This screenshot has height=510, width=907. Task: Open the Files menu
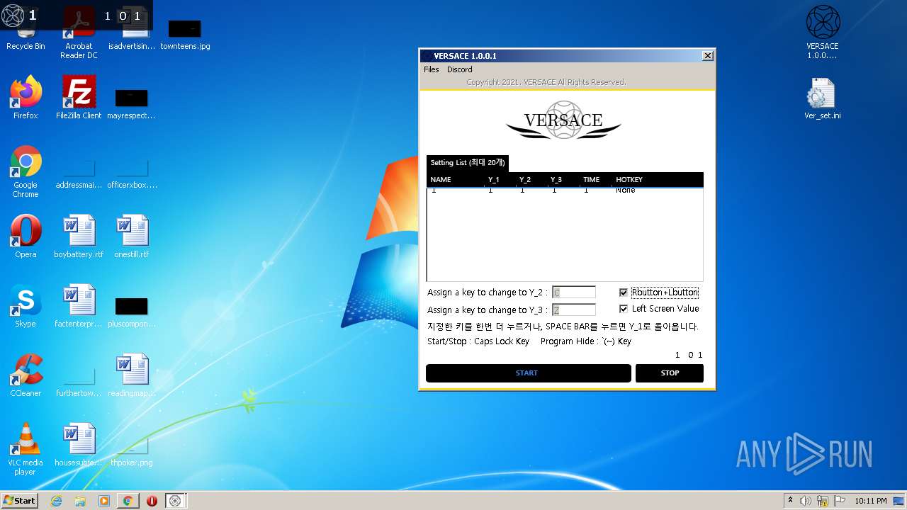pos(432,69)
